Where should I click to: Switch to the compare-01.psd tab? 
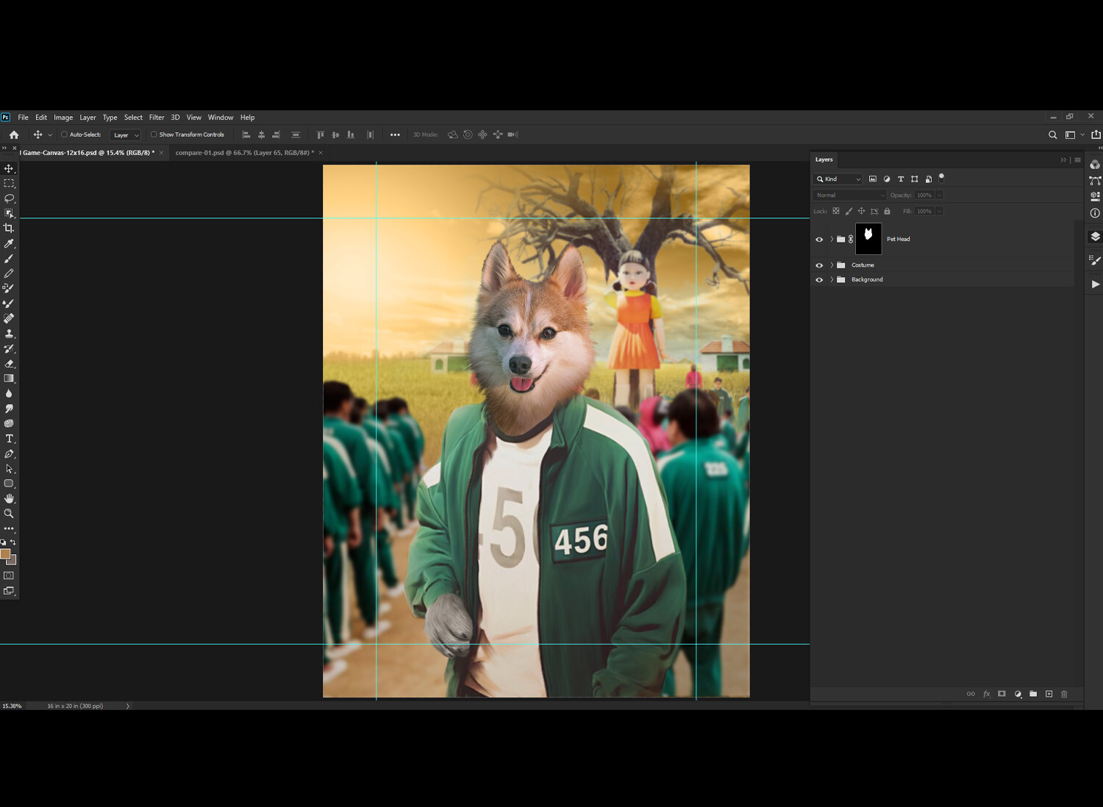(243, 152)
